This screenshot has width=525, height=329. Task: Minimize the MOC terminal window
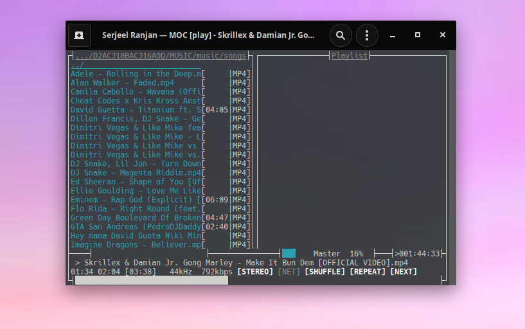tap(393, 35)
